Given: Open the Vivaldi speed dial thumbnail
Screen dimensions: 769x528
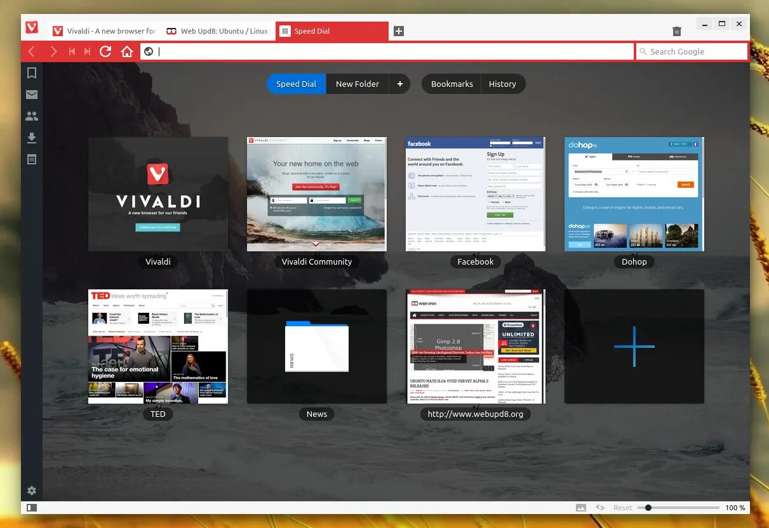Looking at the screenshot, I should (x=158, y=194).
